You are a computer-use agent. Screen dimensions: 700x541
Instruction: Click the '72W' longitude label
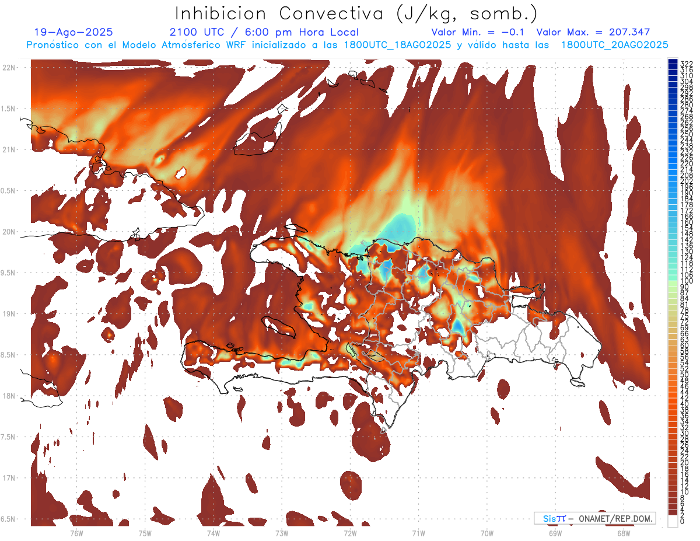350,533
